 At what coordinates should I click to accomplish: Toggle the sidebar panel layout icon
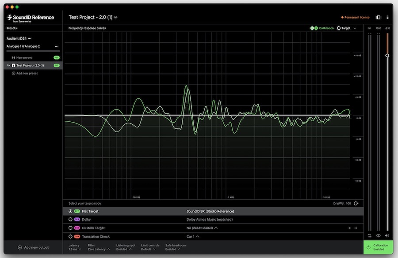pyautogui.click(x=378, y=18)
